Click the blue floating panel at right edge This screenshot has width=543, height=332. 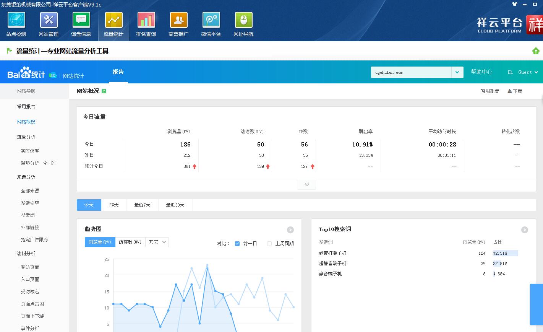click(537, 304)
